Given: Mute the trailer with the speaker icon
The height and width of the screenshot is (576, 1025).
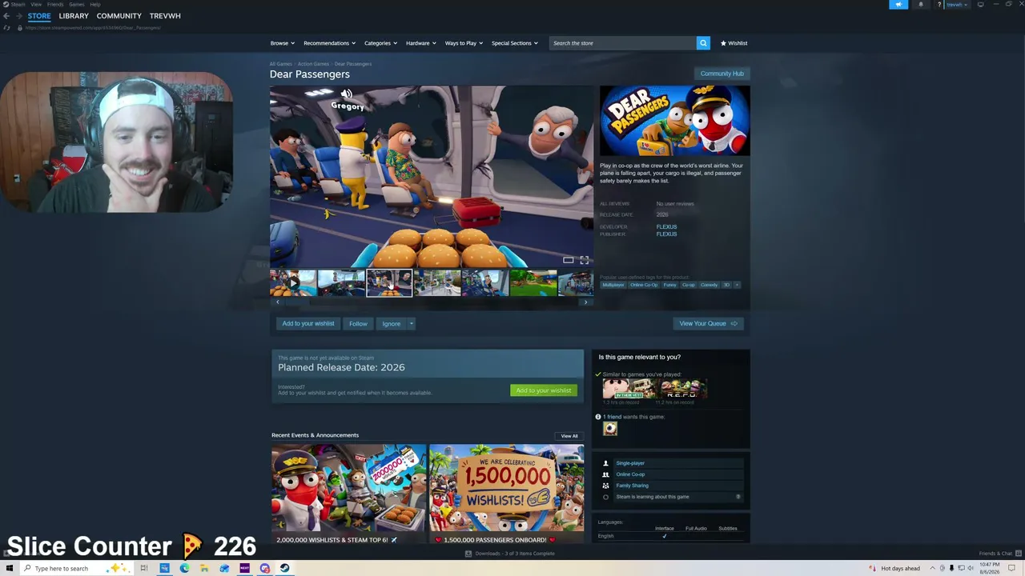Looking at the screenshot, I should (346, 94).
